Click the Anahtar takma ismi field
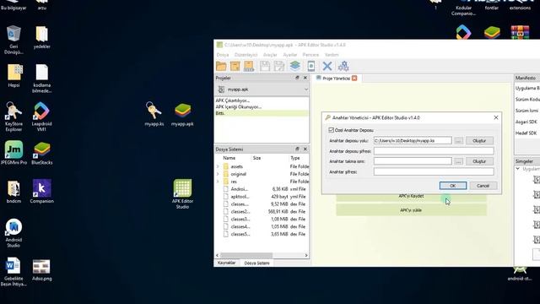This screenshot has height=304, width=540. [x=413, y=161]
